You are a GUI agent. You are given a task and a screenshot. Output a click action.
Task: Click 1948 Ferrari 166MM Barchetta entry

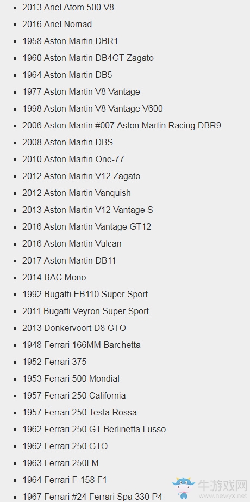(82, 345)
